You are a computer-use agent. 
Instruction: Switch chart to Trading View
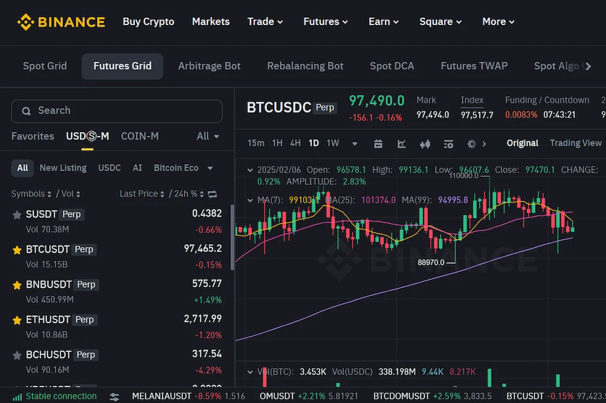575,143
